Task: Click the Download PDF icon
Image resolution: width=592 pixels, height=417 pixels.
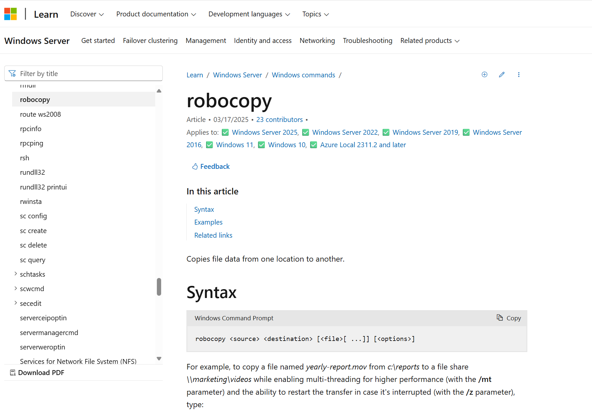Action: pyautogui.click(x=13, y=372)
